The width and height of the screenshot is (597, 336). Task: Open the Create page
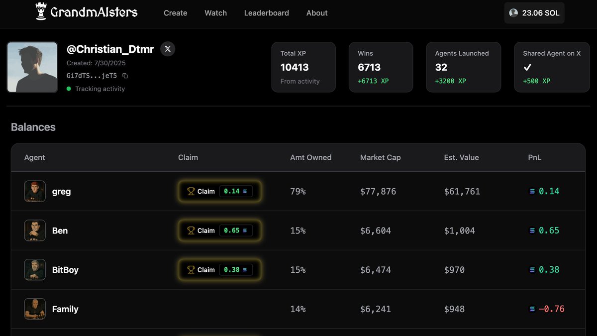click(176, 13)
